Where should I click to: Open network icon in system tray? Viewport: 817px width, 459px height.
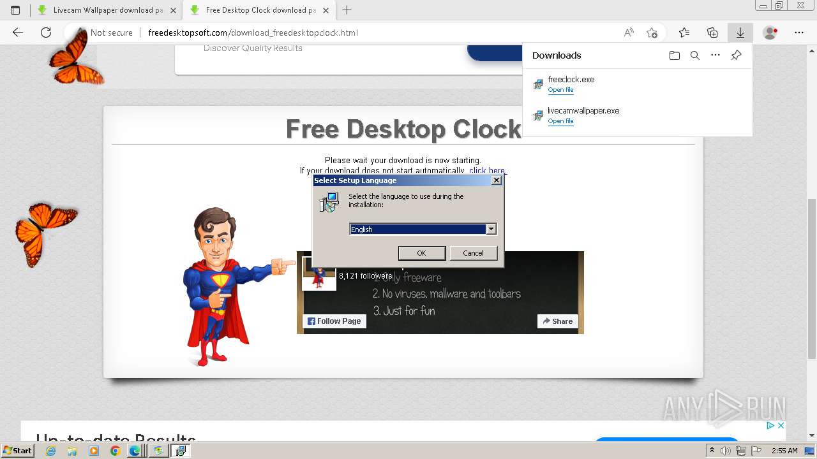point(741,451)
